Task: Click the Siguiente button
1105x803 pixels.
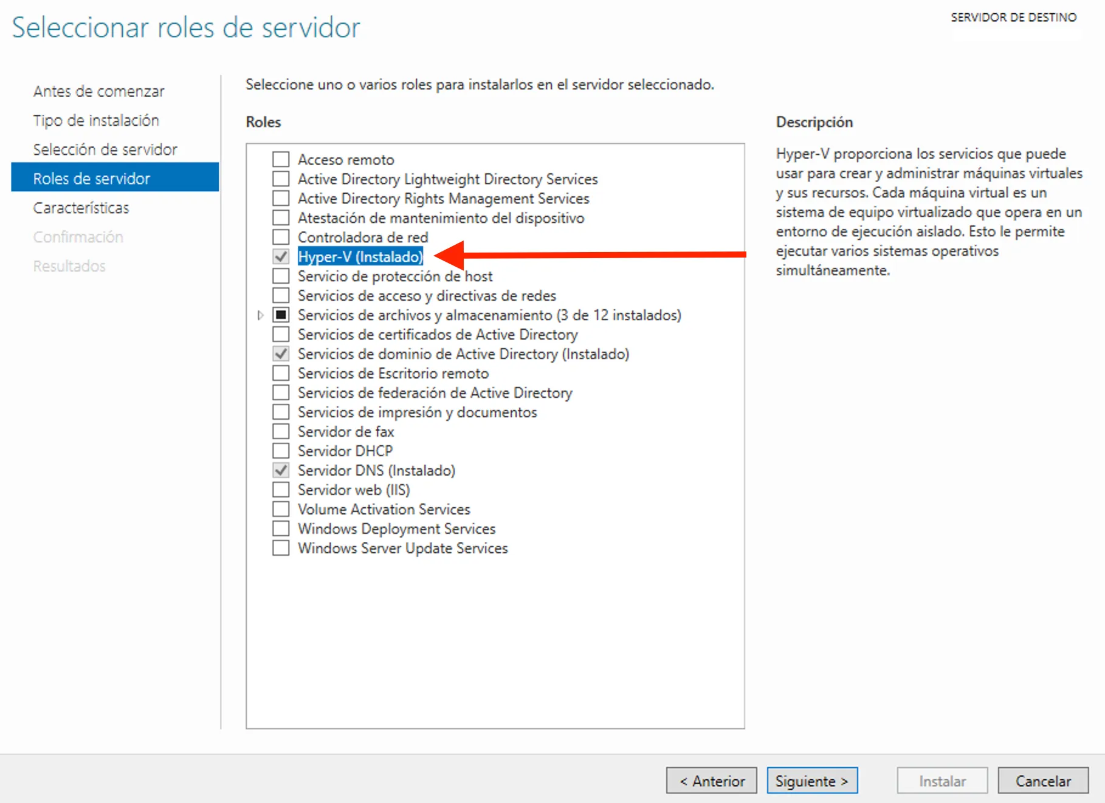Action: tap(812, 781)
